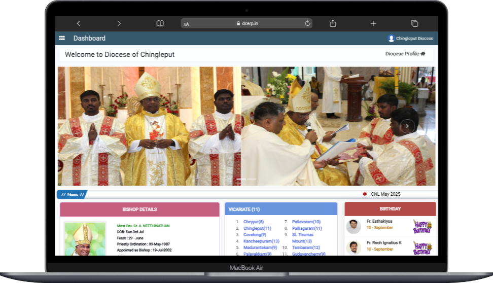The image size is (493, 283).
Task: Open the bookmarks book icon
Action: click(x=160, y=23)
